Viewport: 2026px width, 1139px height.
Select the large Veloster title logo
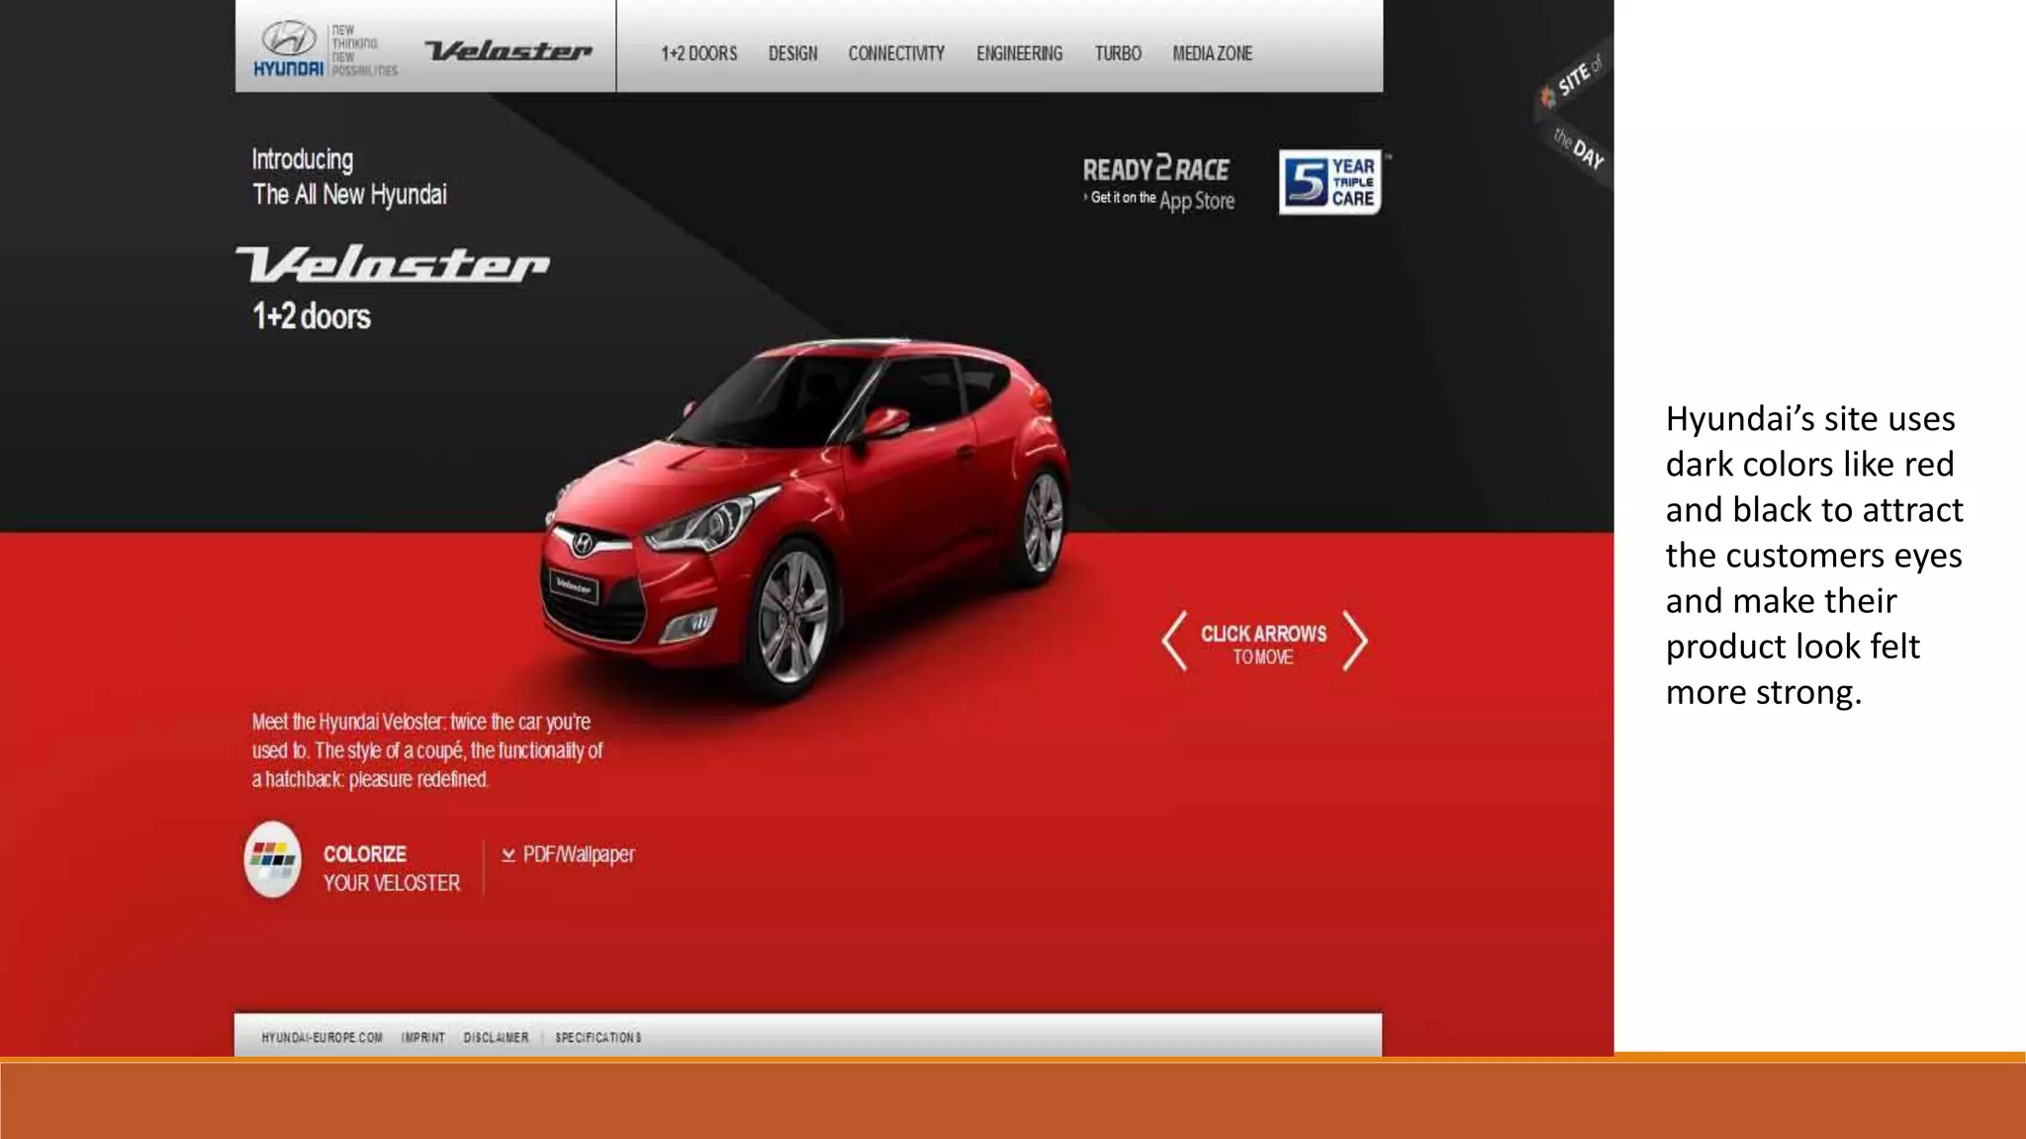click(x=393, y=264)
